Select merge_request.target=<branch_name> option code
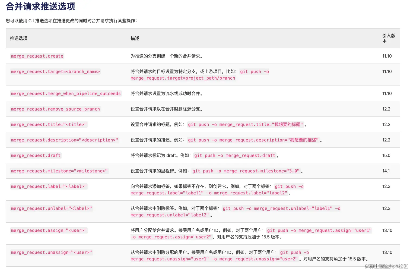 click(x=55, y=71)
